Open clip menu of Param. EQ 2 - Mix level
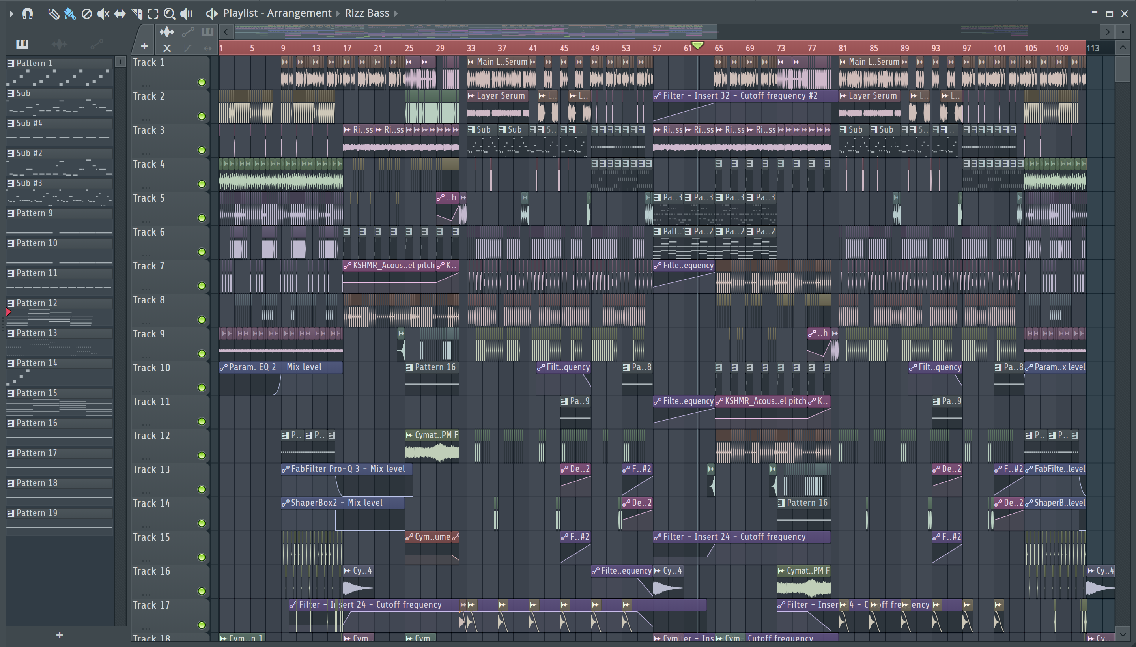 pyautogui.click(x=224, y=368)
